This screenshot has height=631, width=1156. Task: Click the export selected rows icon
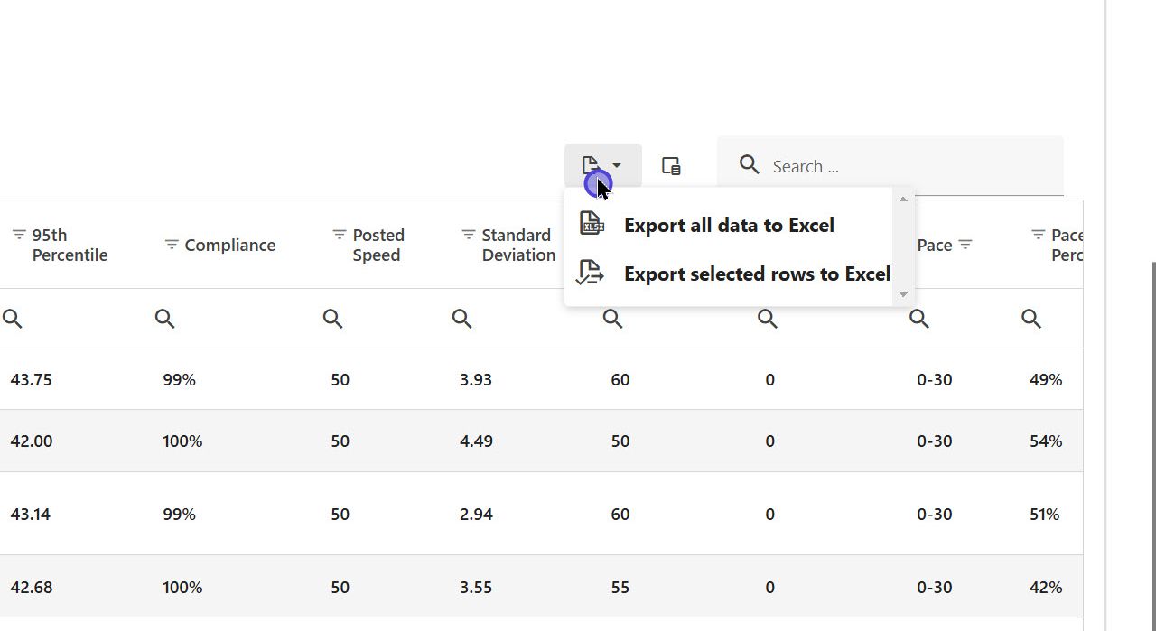pyautogui.click(x=590, y=273)
